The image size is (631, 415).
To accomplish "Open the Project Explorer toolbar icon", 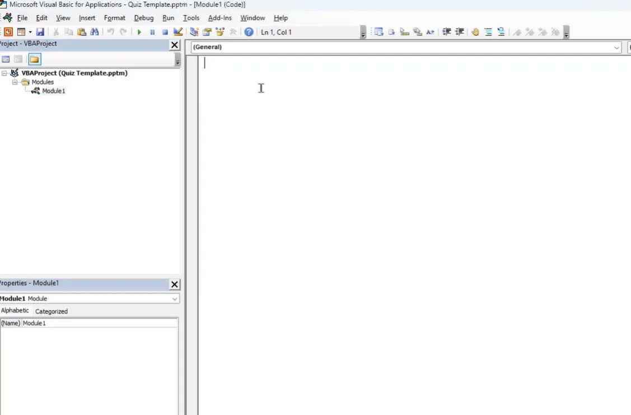I will click(x=194, y=32).
